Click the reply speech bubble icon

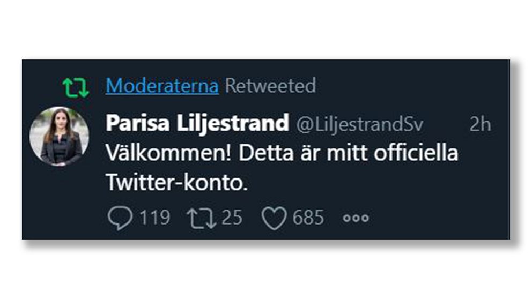coord(120,218)
